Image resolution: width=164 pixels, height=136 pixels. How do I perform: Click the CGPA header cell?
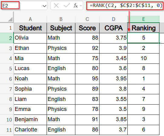(113, 28)
